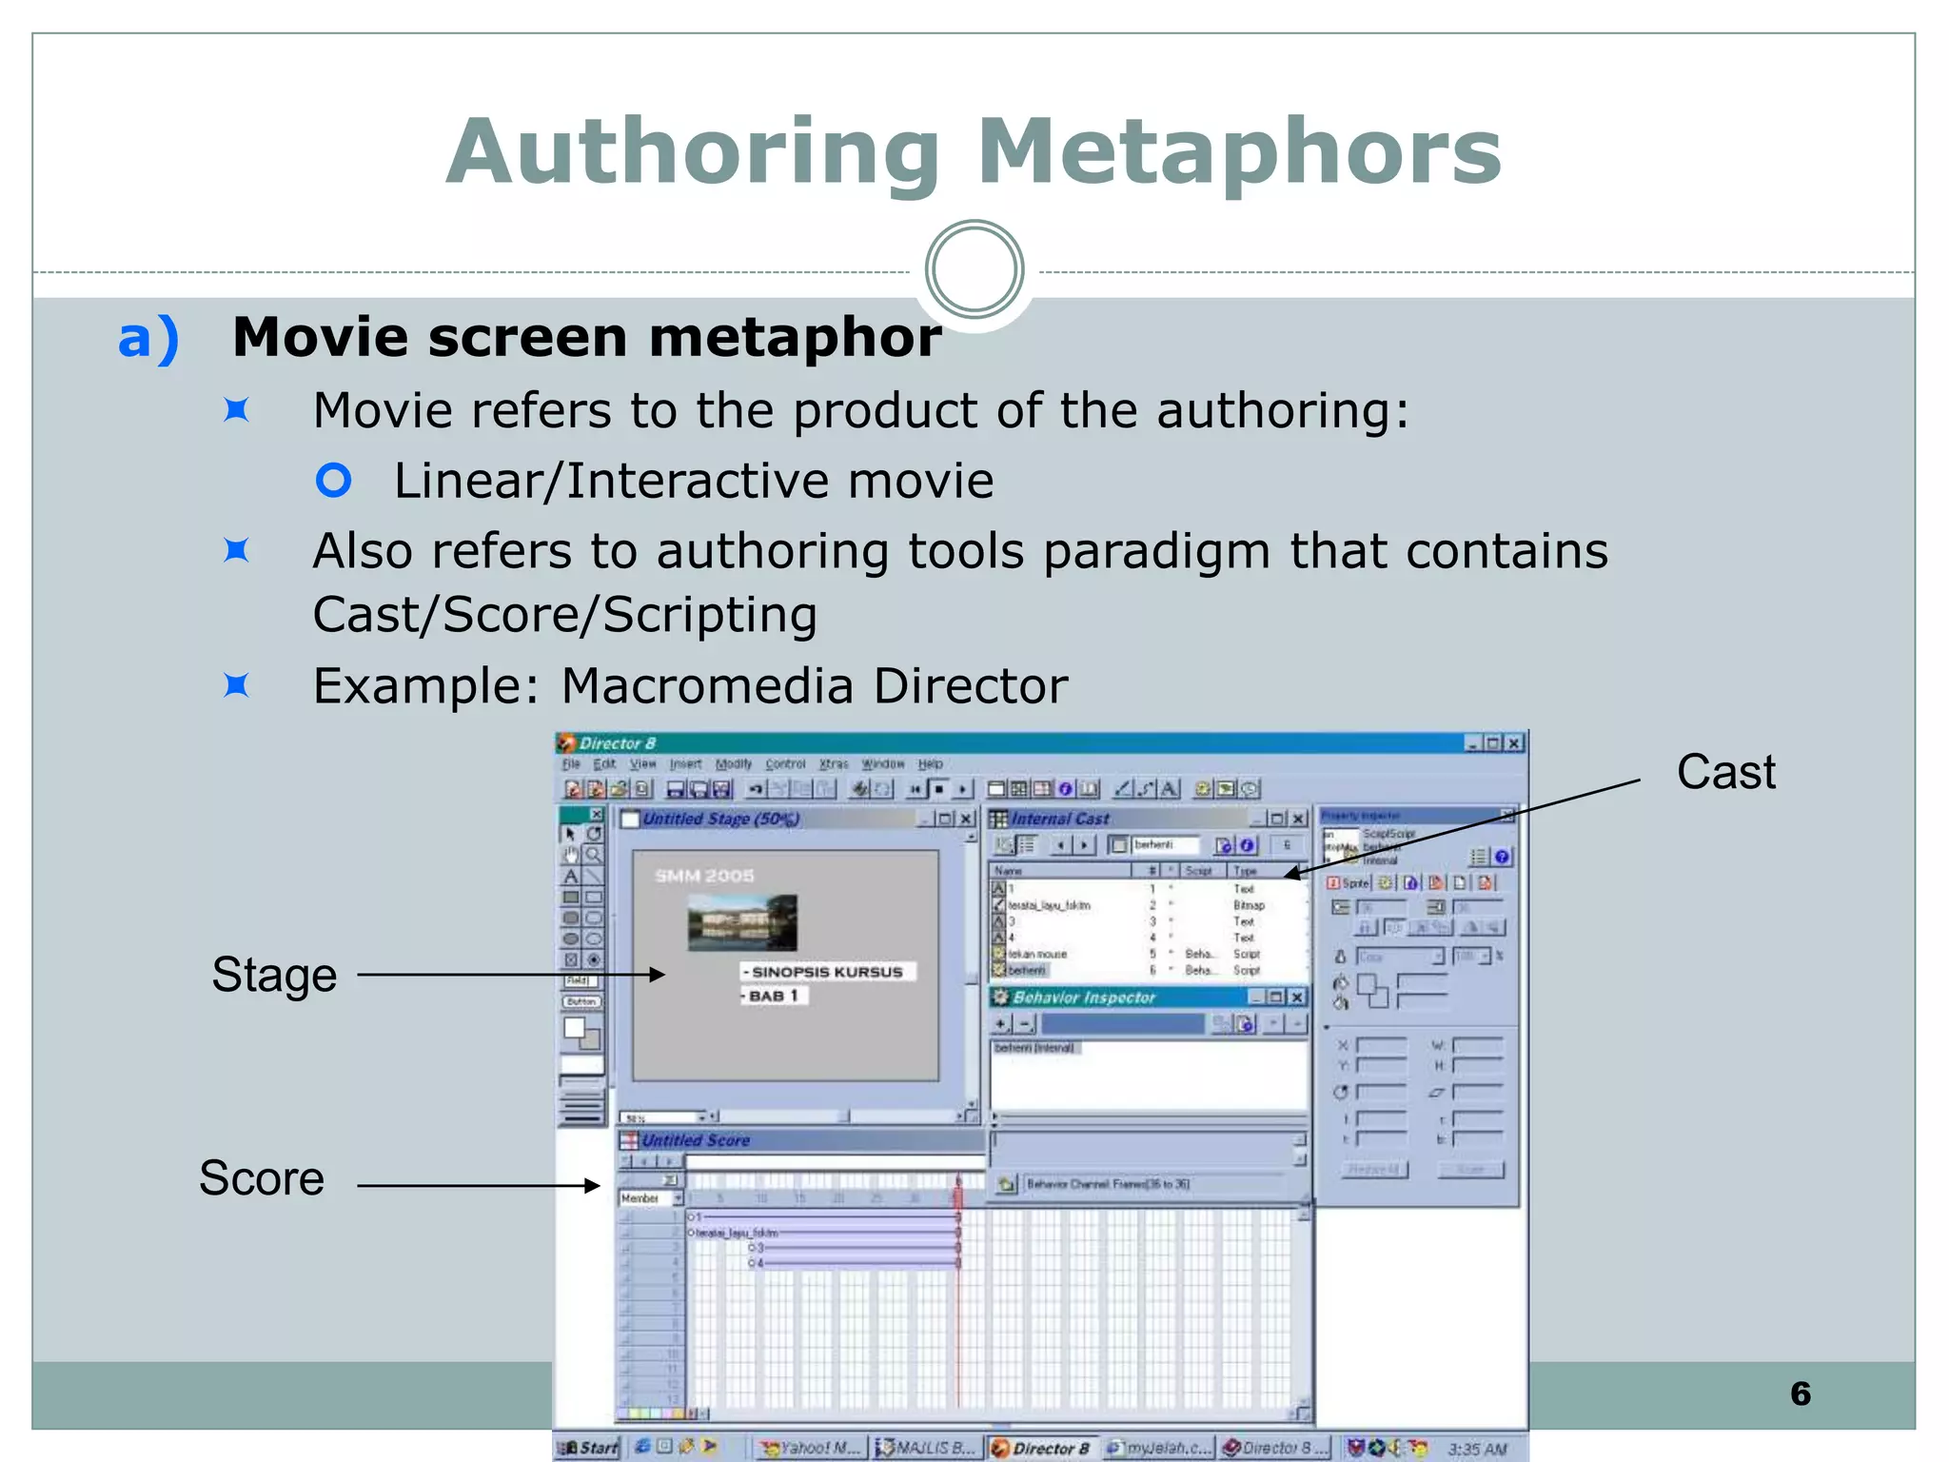
Task: Expand Behavior Inspector editing pane arrow
Action: click(995, 1116)
